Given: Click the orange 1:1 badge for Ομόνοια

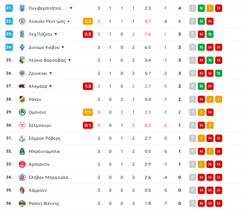Looking at the screenshot, I should [x=88, y=112].
